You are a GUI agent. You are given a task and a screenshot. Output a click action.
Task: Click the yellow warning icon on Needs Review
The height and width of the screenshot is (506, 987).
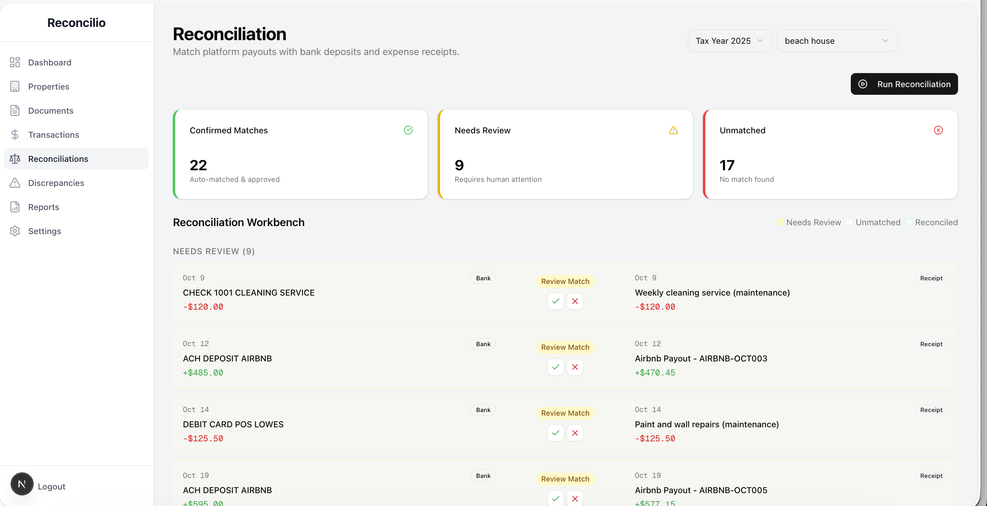click(674, 130)
